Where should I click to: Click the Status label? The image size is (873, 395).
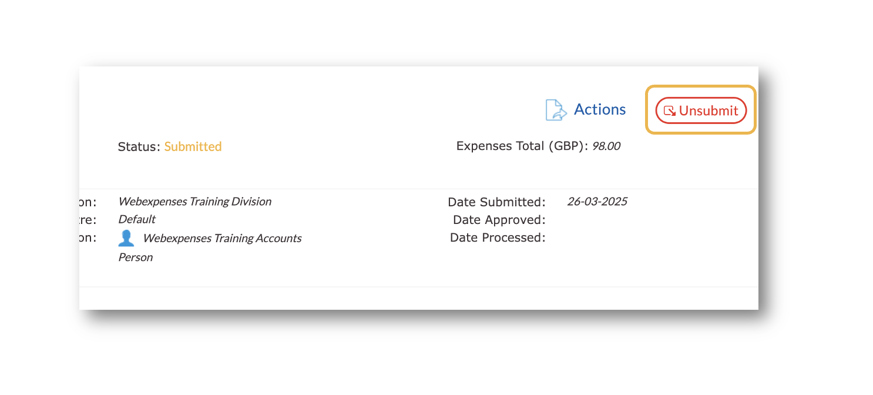coord(139,146)
